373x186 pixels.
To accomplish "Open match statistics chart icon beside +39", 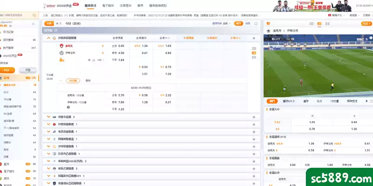I will pos(94,60).
